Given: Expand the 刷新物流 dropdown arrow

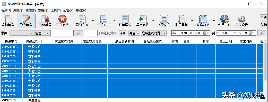Looking at the screenshot, I should (x=93, y=21).
